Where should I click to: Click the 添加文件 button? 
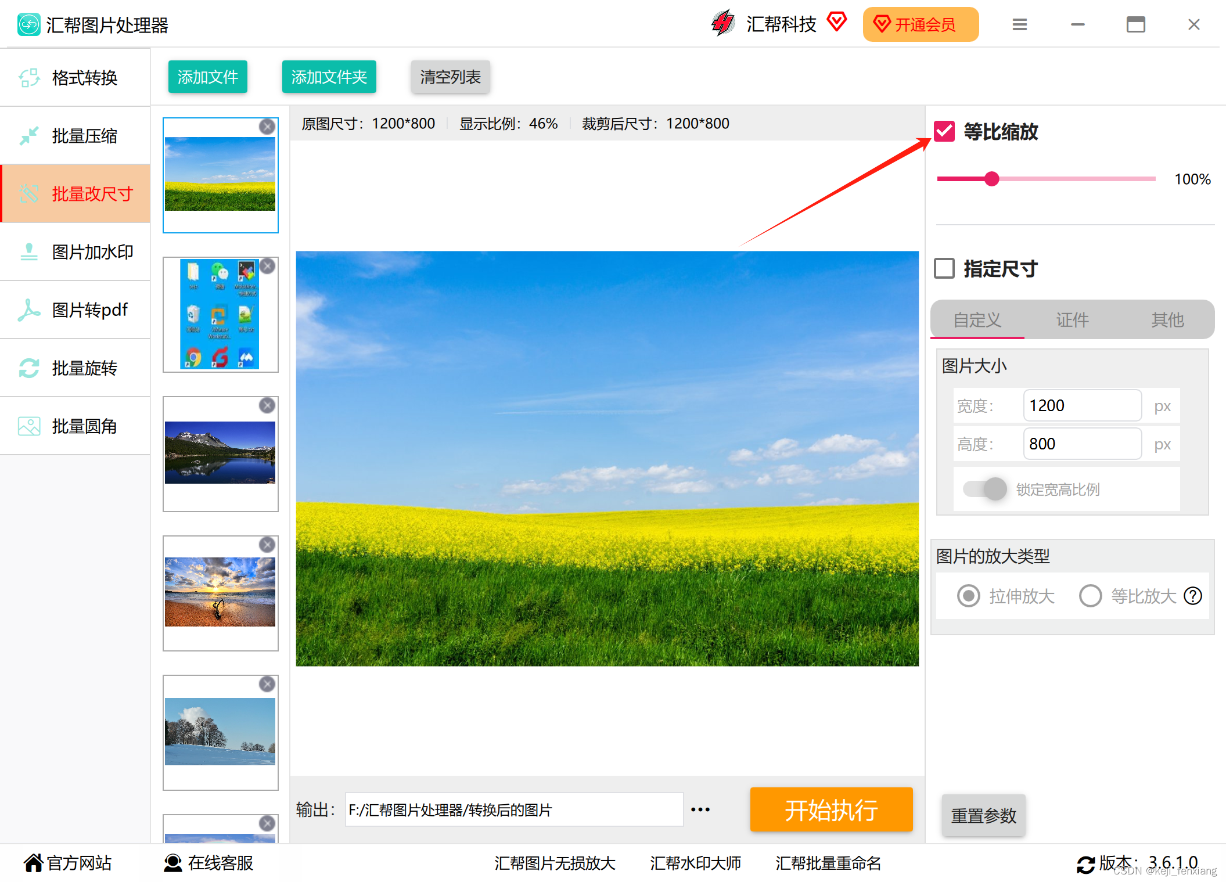point(208,77)
